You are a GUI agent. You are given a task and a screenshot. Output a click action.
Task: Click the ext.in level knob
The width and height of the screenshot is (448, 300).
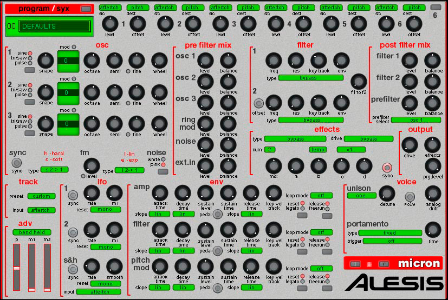pos(205,166)
